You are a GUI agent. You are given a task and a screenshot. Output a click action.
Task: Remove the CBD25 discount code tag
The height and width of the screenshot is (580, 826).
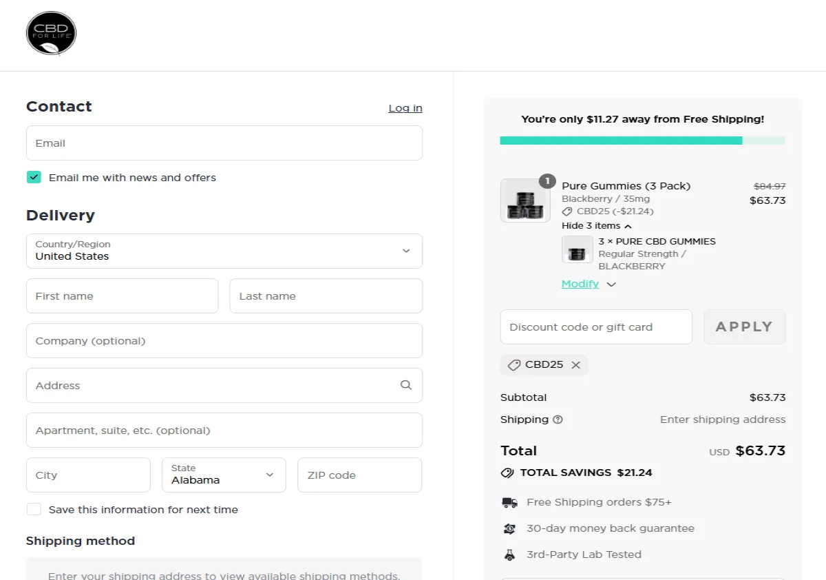click(x=576, y=365)
